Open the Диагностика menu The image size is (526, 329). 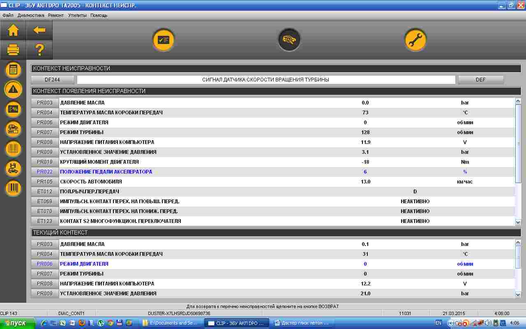(31, 15)
